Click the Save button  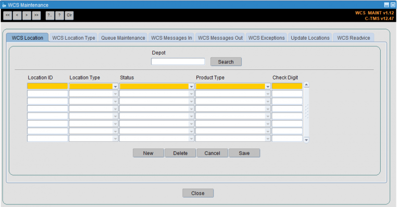pyautogui.click(x=244, y=153)
